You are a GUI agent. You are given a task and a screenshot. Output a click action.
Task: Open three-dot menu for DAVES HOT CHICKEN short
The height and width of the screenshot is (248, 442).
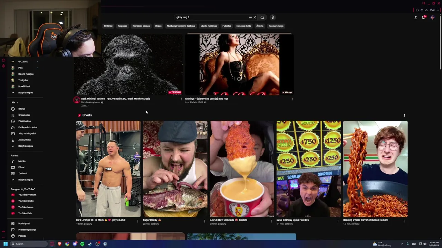pyautogui.click(x=271, y=221)
